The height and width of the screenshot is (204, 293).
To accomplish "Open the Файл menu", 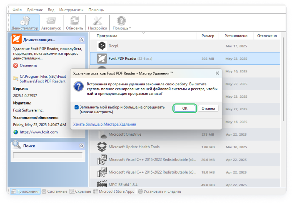I will [17, 10].
